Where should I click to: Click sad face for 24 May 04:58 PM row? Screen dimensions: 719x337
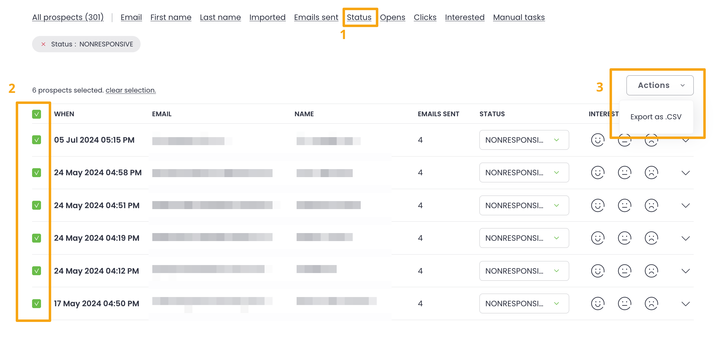tap(651, 172)
